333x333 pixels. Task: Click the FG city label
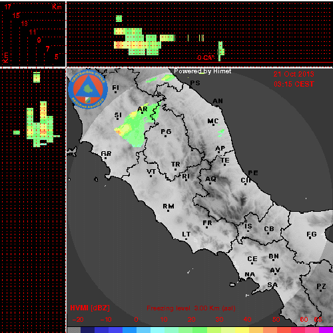point(312,234)
